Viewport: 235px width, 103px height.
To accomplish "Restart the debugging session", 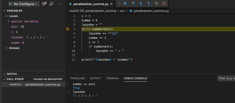I will [156, 4].
